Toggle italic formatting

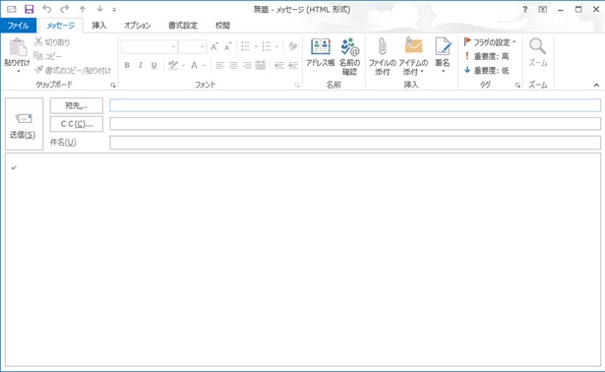pyautogui.click(x=141, y=65)
